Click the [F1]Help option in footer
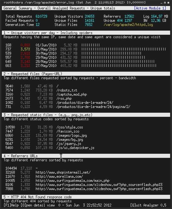This screenshot has height=209, width=172. [11, 205]
